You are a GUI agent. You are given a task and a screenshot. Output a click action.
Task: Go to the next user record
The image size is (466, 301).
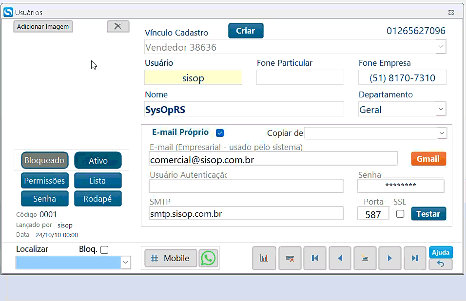pyautogui.click(x=389, y=258)
